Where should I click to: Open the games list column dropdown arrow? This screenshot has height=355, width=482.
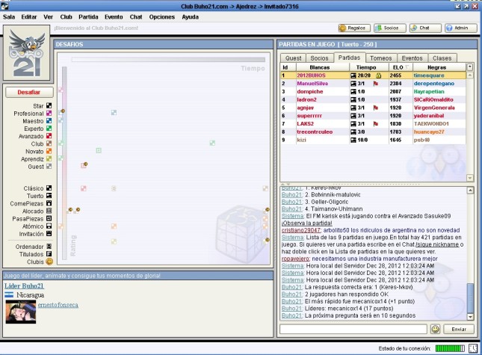coord(470,67)
